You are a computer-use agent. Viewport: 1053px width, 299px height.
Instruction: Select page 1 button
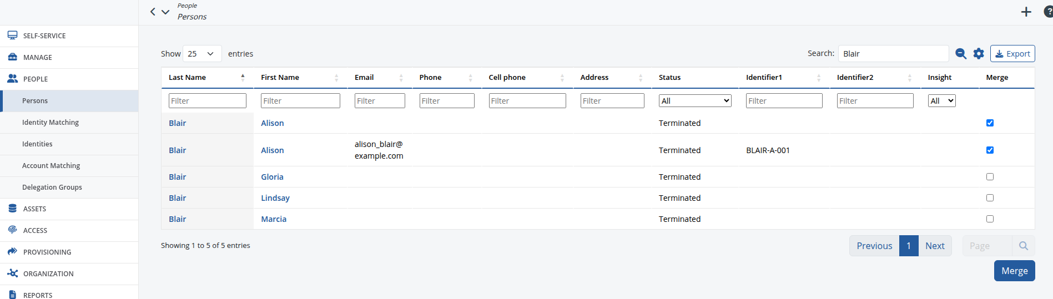[909, 246]
